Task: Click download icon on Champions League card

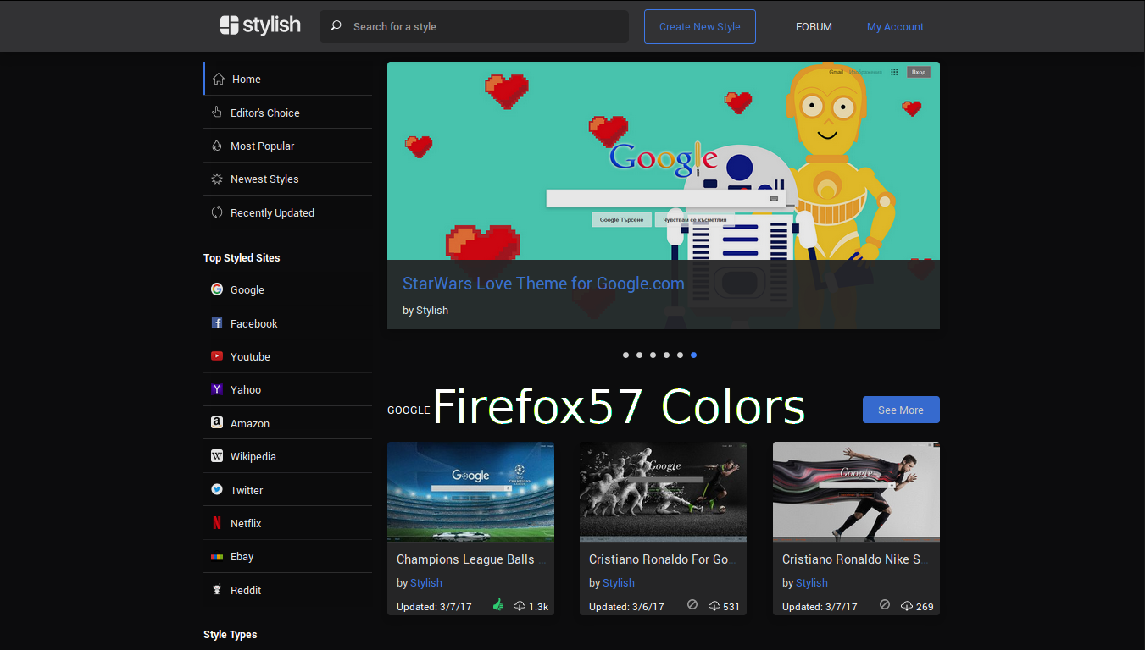Action: click(x=520, y=606)
